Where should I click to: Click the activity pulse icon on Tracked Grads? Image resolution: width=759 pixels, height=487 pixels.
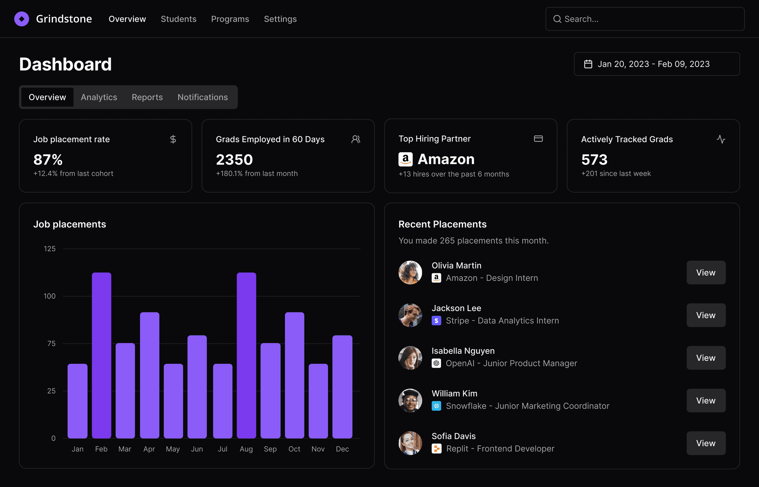point(721,139)
